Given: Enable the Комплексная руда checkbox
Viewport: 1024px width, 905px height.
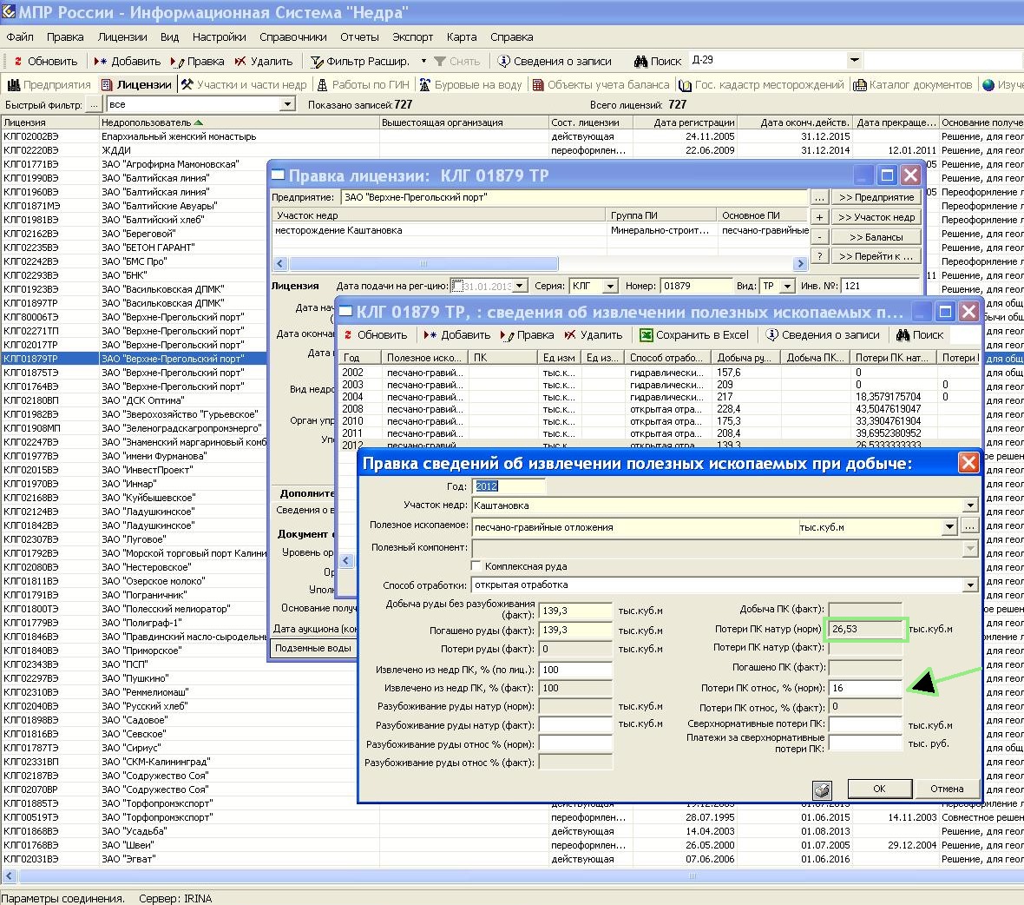Looking at the screenshot, I should click(476, 566).
